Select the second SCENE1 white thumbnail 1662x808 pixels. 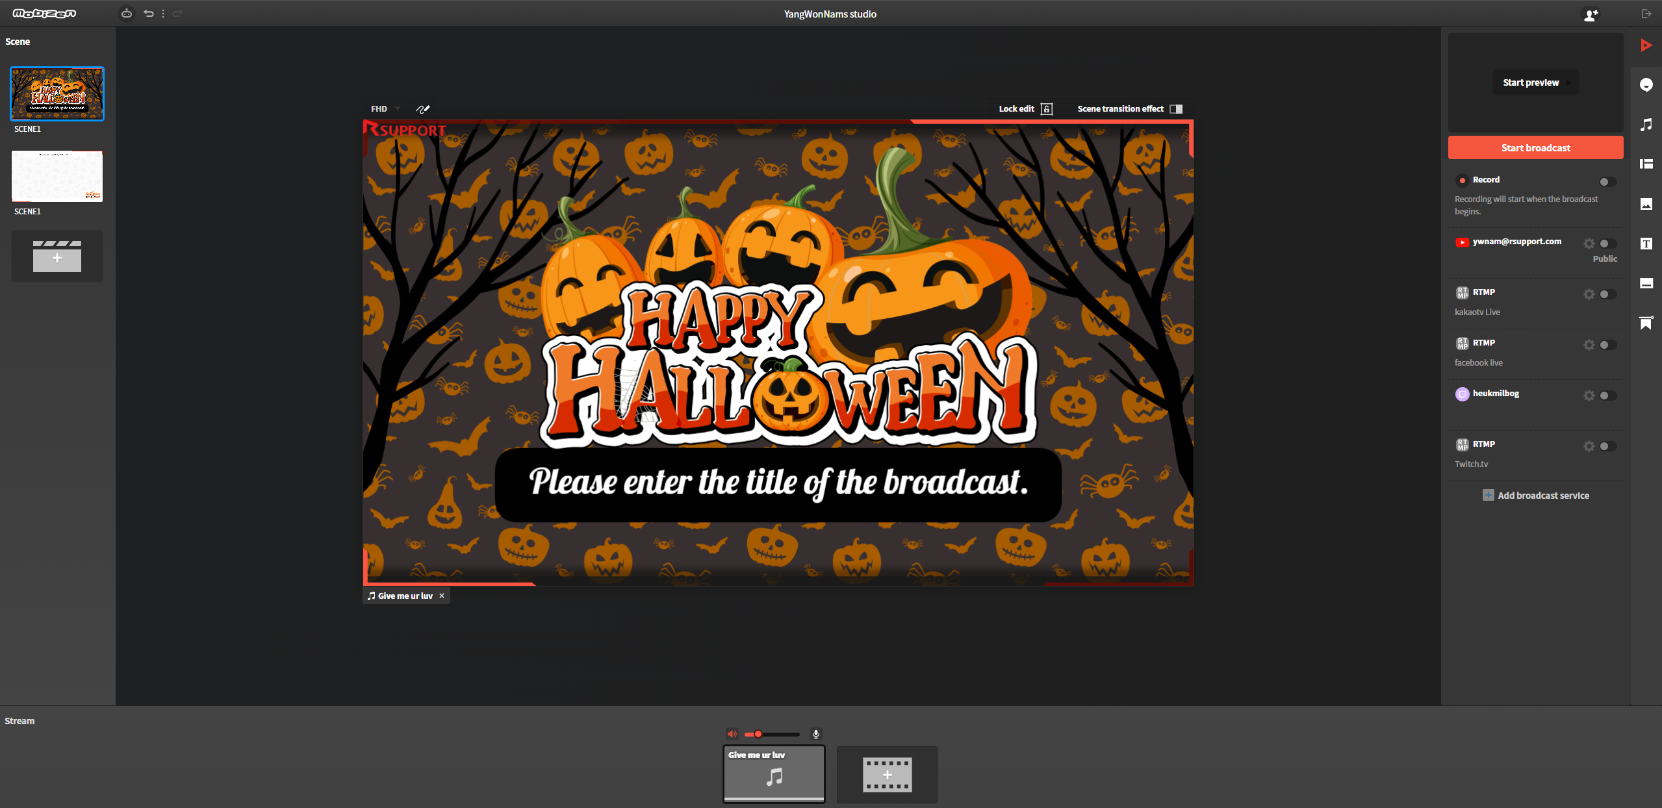[x=57, y=177]
